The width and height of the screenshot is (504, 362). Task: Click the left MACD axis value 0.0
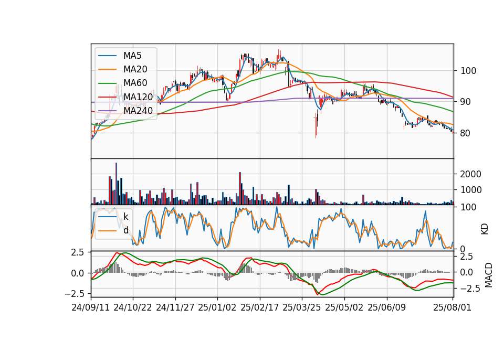coord(78,273)
